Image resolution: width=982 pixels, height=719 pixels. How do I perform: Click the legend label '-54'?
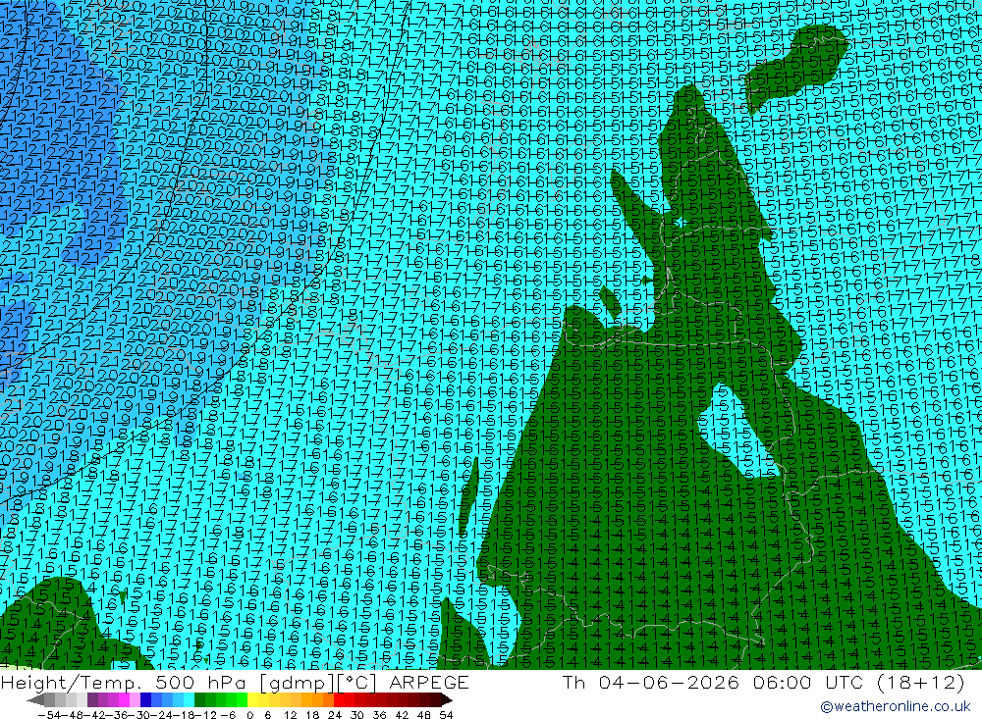tap(49, 715)
